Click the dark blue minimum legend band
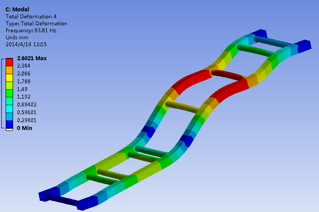Screen dimensions: 319x212 click(9, 124)
